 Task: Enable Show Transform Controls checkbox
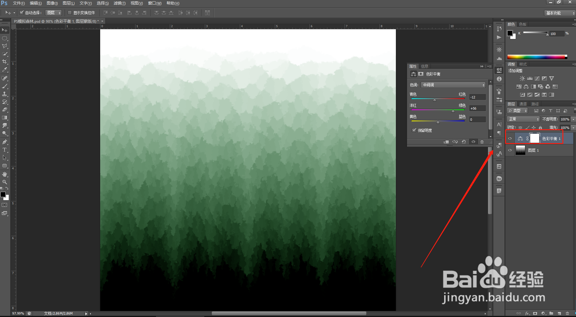pyautogui.click(x=70, y=13)
